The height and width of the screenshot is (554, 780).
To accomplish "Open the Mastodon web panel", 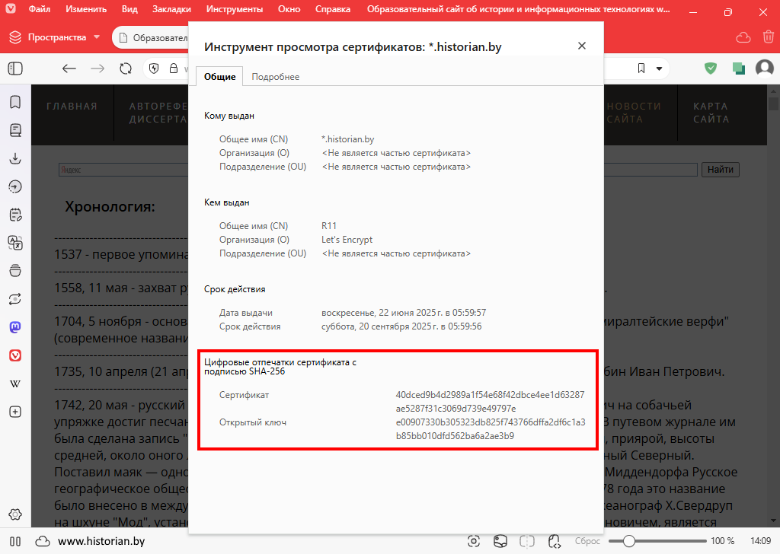I will (15, 327).
